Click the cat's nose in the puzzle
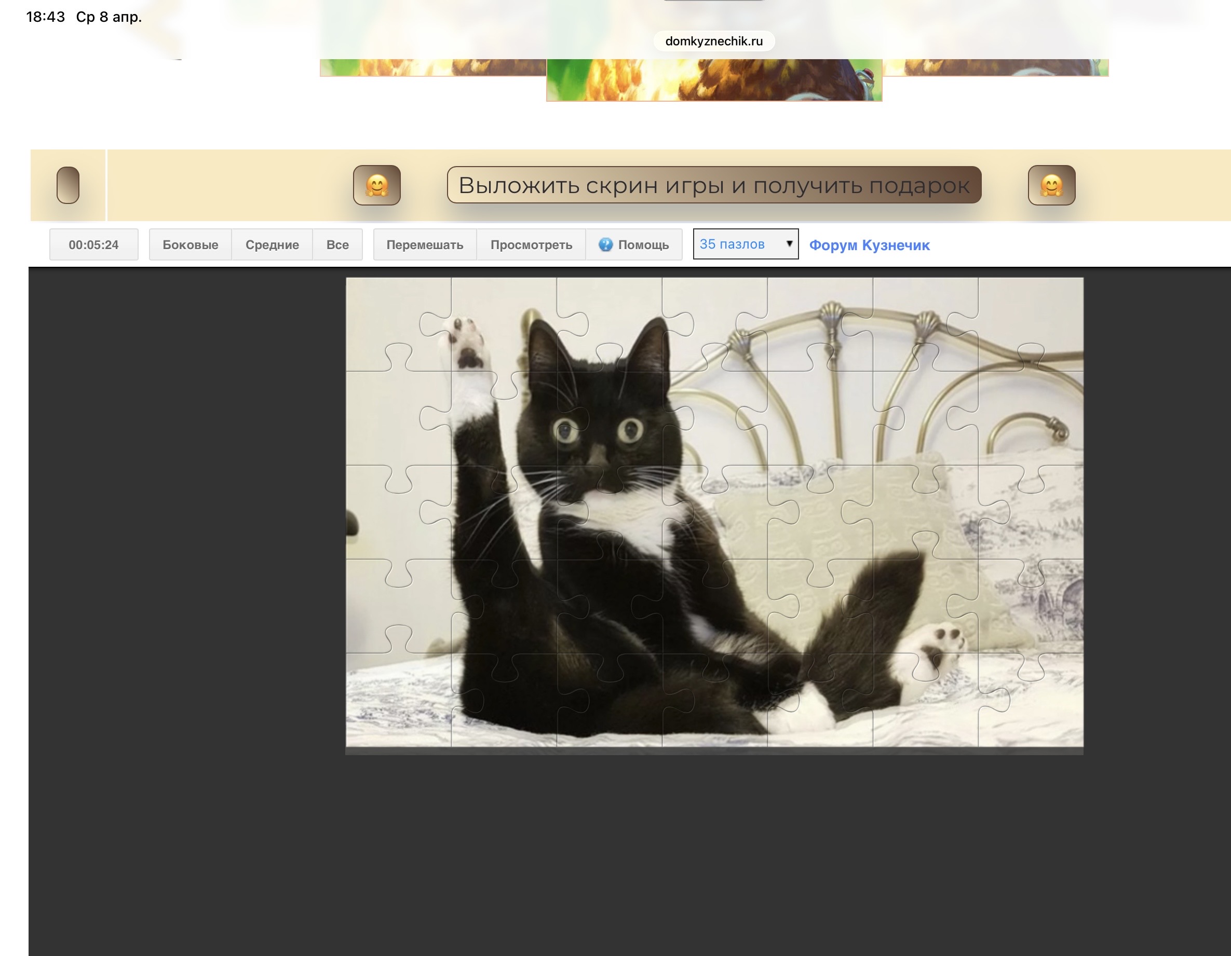Viewport: 1231px width, 956px height. click(x=599, y=454)
